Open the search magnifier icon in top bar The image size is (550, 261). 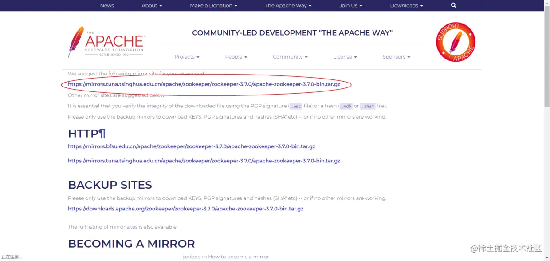(453, 5)
